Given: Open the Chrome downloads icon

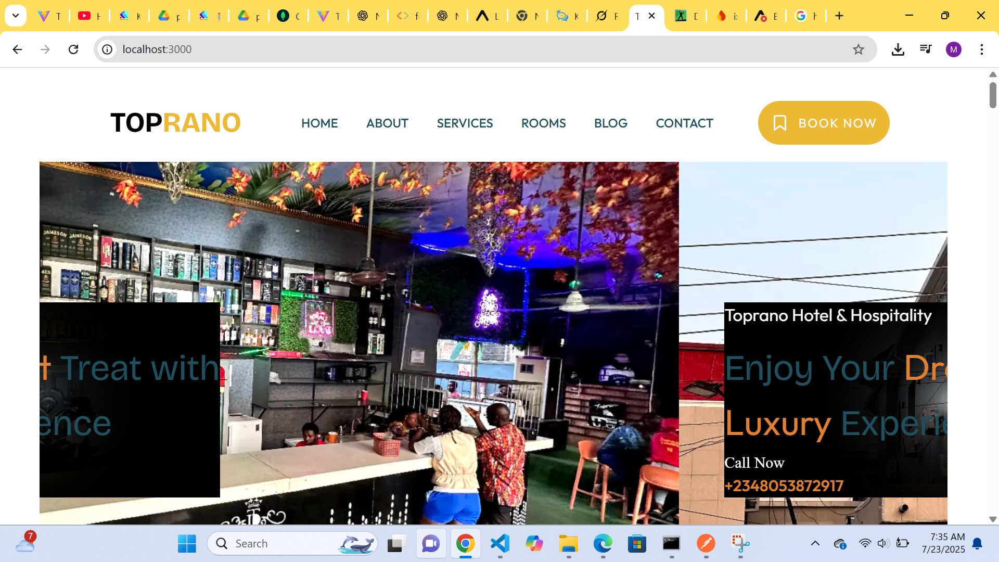Looking at the screenshot, I should (x=898, y=49).
